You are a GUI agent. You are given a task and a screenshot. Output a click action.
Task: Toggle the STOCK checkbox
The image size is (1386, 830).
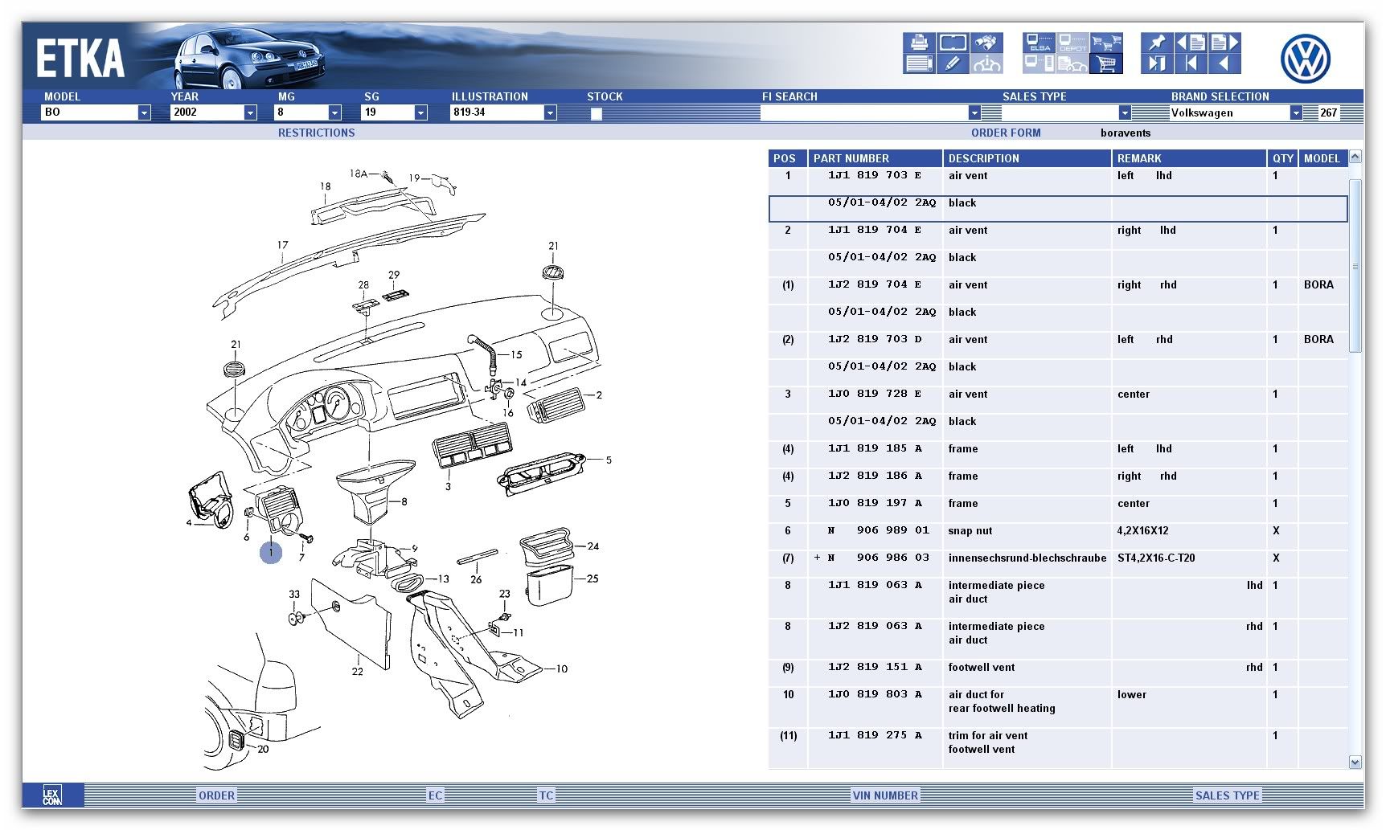(x=597, y=113)
